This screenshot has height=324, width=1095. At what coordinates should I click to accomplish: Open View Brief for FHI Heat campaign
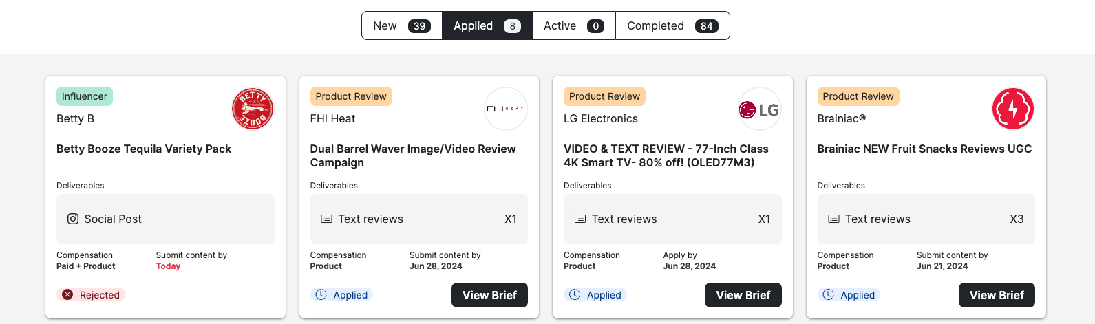coord(489,295)
